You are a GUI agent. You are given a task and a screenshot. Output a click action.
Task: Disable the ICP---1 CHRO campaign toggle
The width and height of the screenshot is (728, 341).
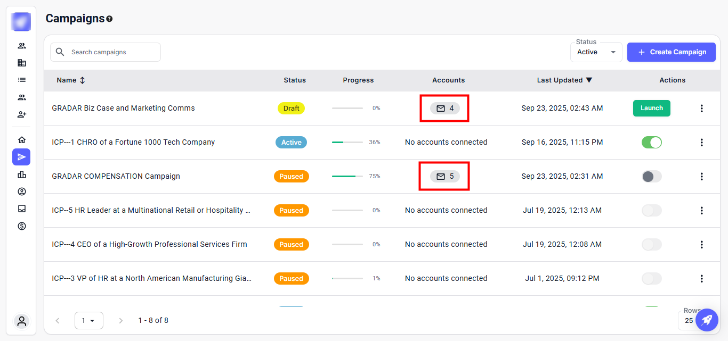point(651,142)
